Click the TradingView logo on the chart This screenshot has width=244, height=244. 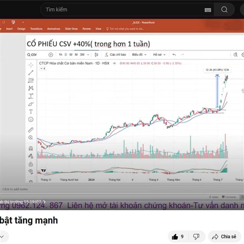[44, 170]
